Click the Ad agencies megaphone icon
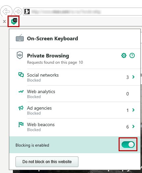 pos(21,108)
